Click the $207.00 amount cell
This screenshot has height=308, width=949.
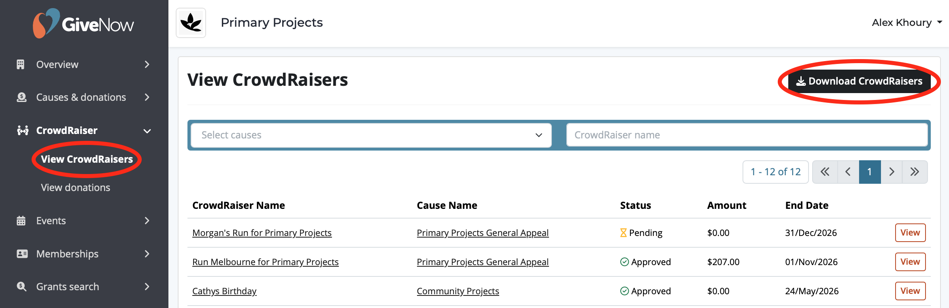723,262
